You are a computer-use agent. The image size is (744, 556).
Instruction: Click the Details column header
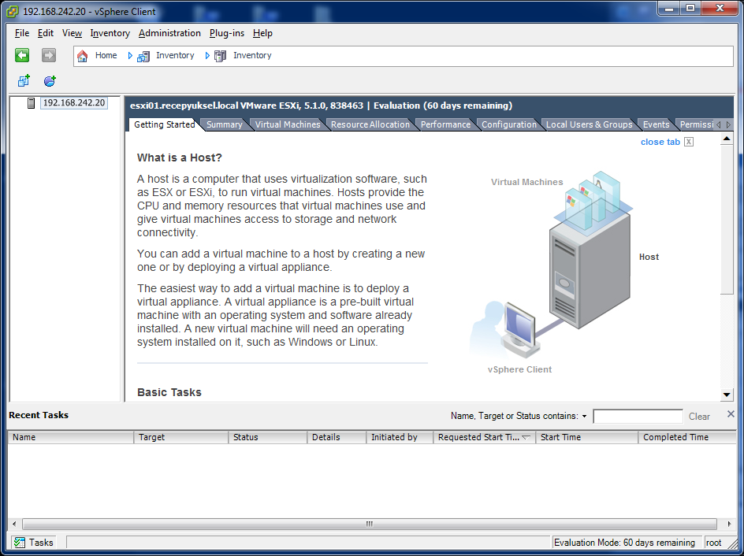[337, 438]
